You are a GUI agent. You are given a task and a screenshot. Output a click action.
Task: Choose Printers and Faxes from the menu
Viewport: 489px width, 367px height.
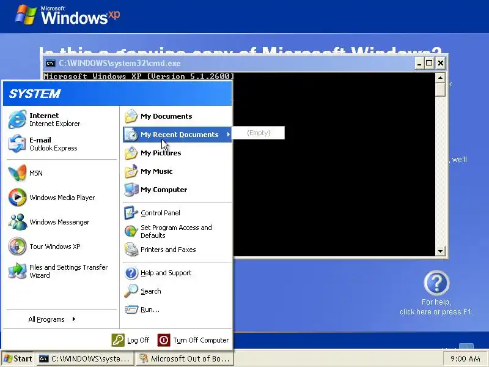[x=177, y=250]
